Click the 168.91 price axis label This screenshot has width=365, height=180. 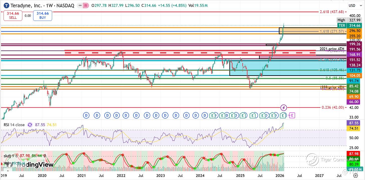354,54
